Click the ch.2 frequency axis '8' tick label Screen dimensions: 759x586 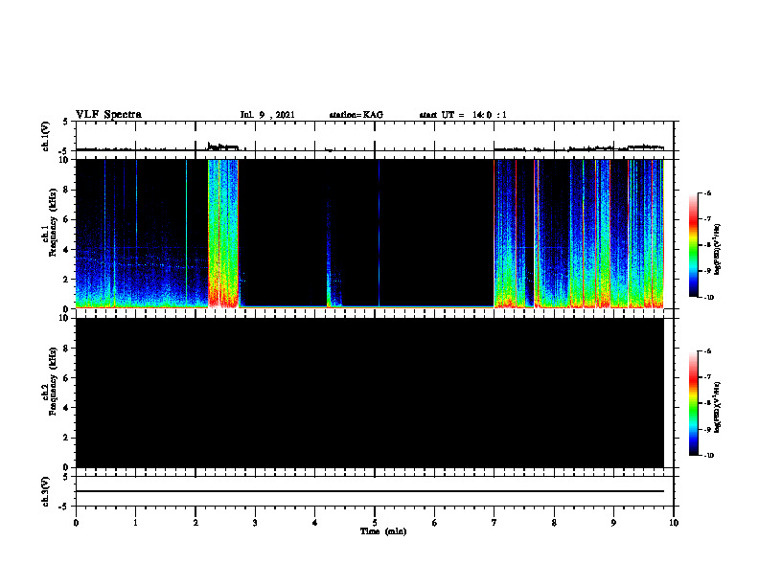coord(66,349)
